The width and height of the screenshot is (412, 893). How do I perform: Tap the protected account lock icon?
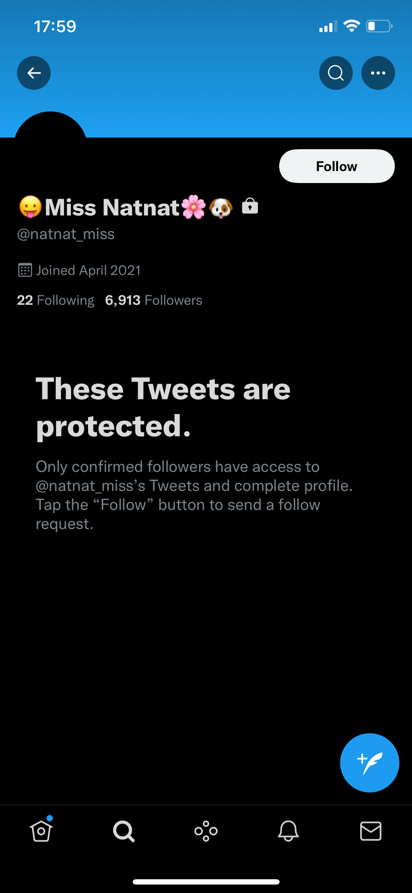pyautogui.click(x=250, y=206)
